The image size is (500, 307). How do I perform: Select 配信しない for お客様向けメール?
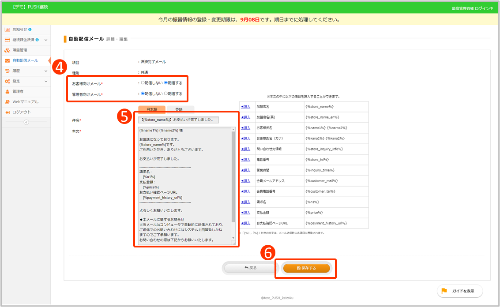(x=143, y=82)
